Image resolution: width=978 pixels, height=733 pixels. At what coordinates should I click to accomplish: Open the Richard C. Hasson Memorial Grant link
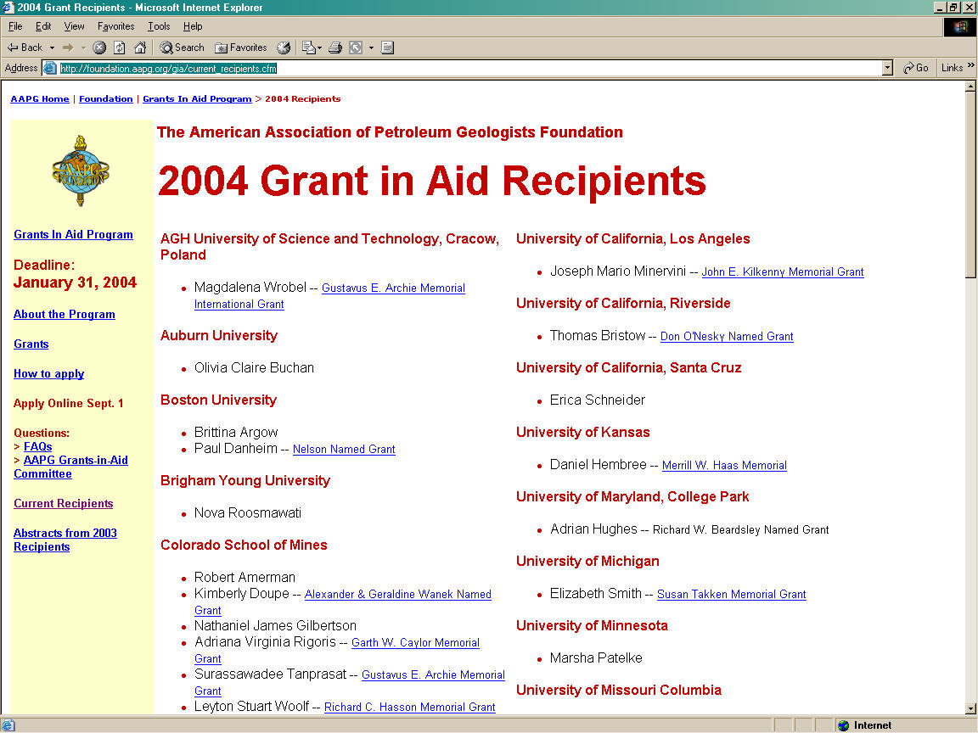[410, 708]
